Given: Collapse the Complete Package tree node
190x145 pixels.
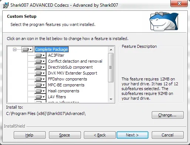Looking at the screenshot, I should coord(14,50).
